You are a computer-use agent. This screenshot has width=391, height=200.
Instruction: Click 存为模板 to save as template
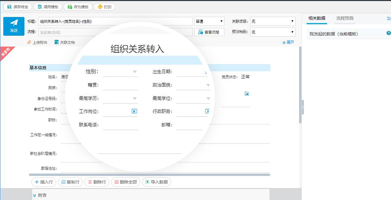[78, 7]
